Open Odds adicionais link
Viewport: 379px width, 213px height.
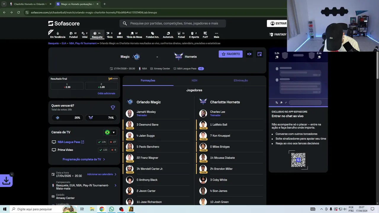click(x=106, y=93)
